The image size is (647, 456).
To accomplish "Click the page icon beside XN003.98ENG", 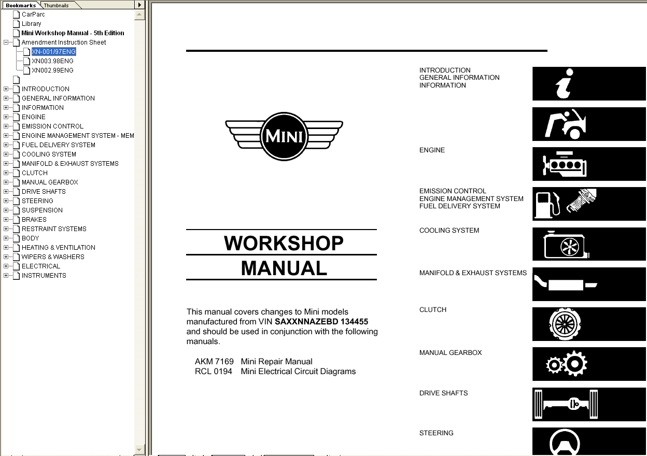I will click(26, 61).
